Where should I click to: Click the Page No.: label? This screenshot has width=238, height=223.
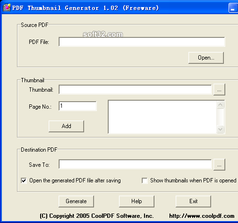click(40, 107)
